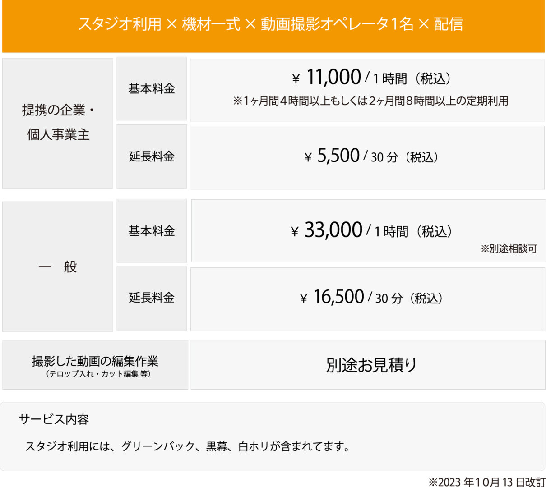Click the グリーンバック service description sentence
Image resolution: width=546 pixels, height=487 pixels.
pyautogui.click(x=187, y=447)
